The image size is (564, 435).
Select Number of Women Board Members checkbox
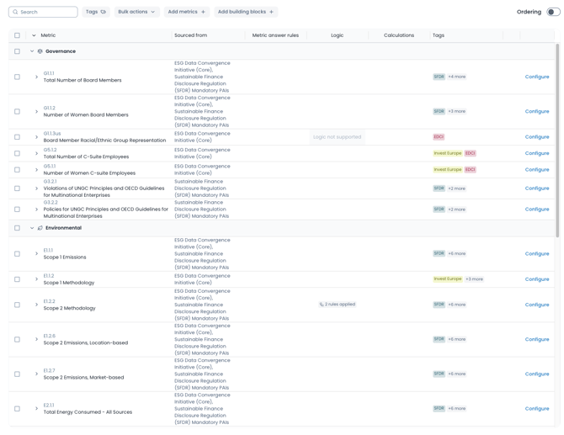point(17,111)
